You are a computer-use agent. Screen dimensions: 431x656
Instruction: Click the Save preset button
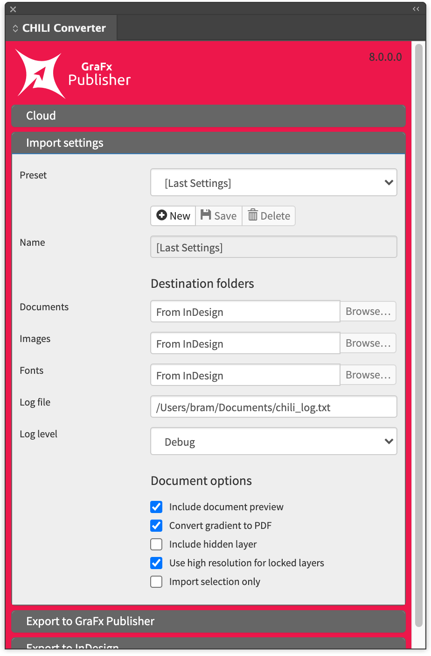[x=219, y=216]
